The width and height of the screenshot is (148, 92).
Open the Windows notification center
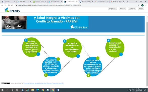coord(144,90)
